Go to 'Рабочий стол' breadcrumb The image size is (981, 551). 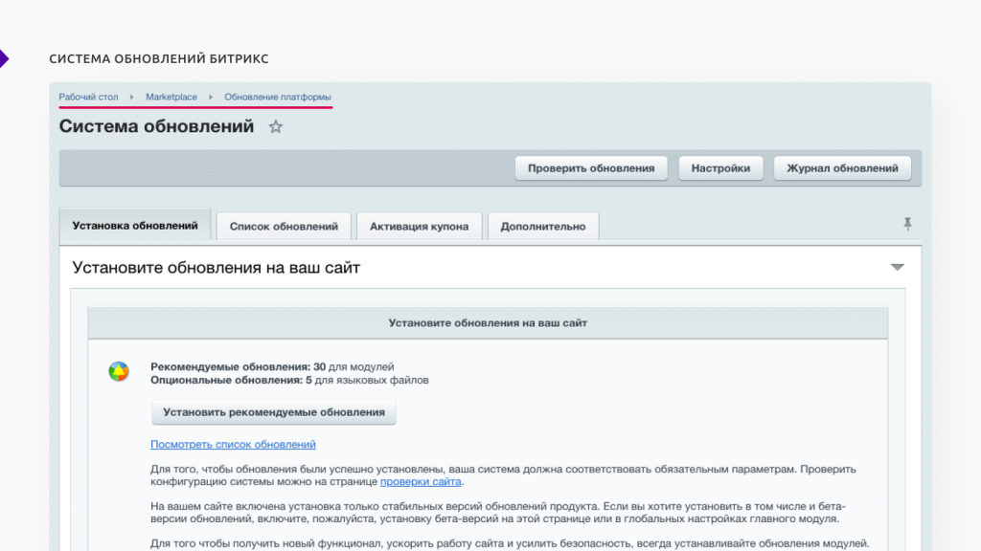coord(88,97)
